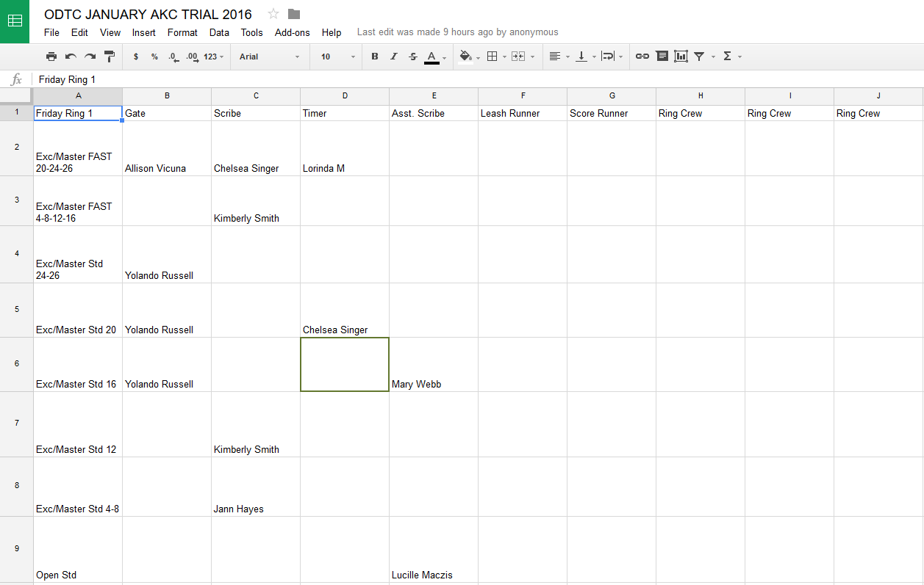
Task: Click the 'Last edit was made' link
Action: (457, 32)
